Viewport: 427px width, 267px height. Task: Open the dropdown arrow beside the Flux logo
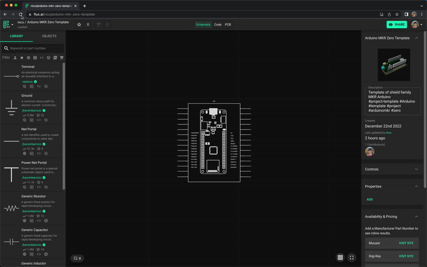point(12,25)
